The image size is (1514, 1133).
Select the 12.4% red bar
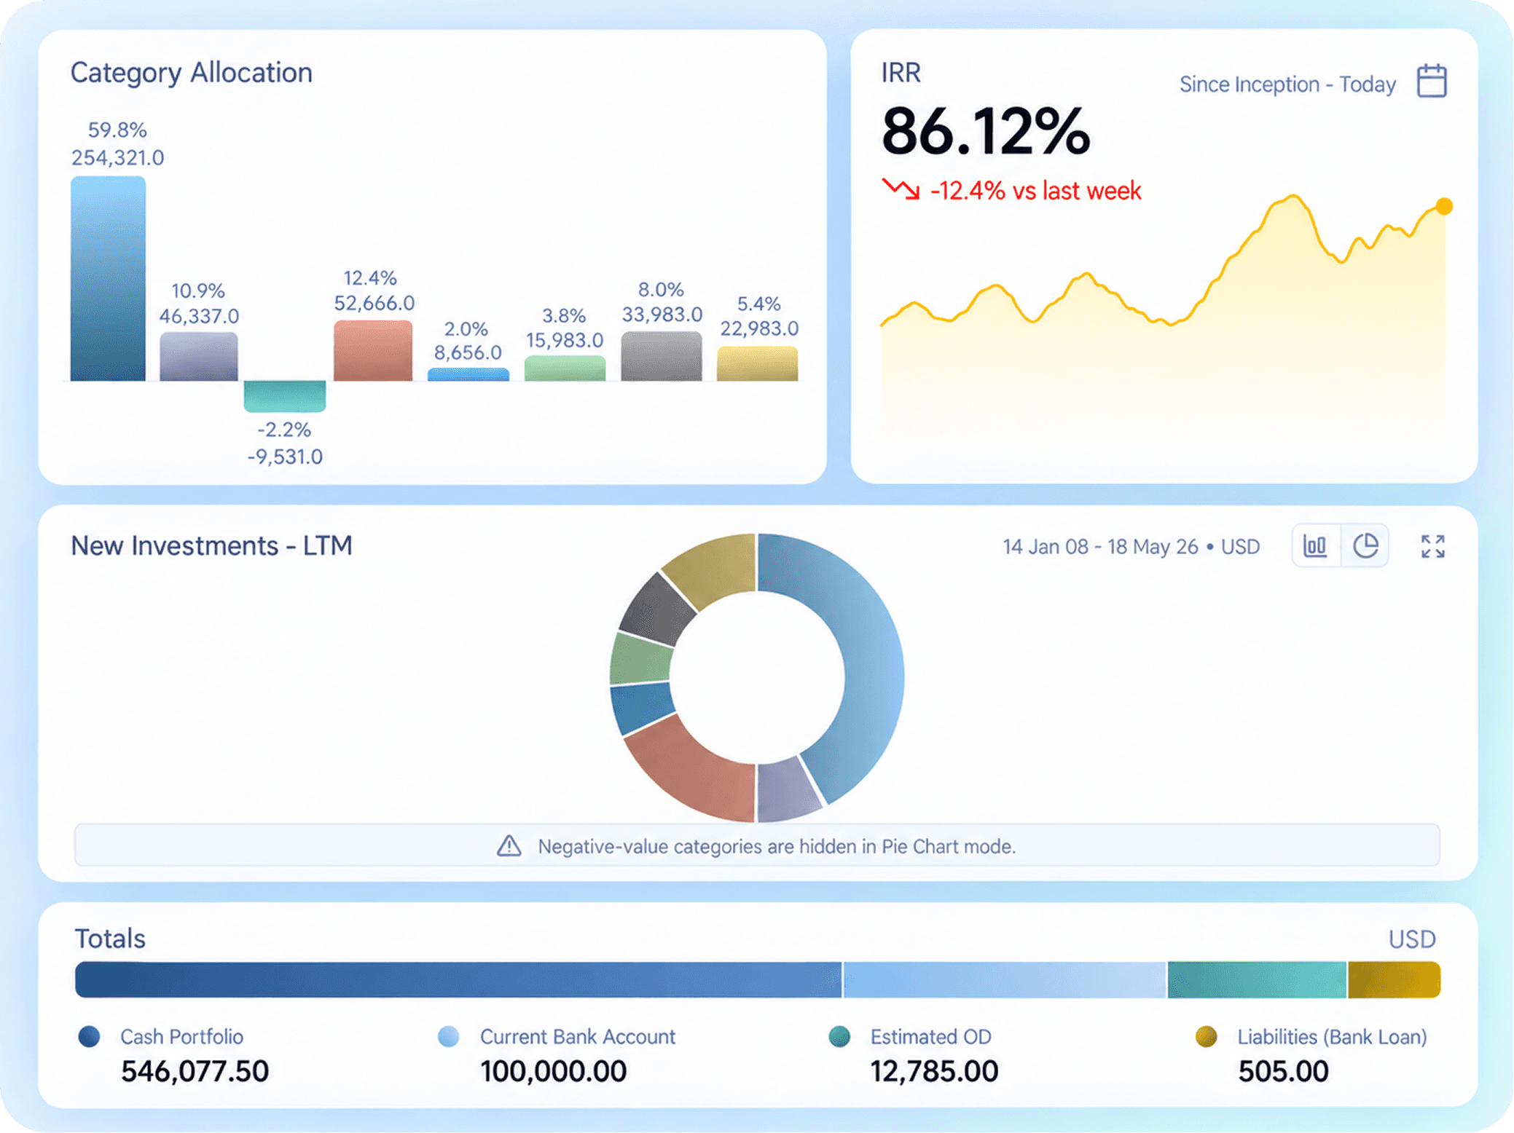[373, 350]
